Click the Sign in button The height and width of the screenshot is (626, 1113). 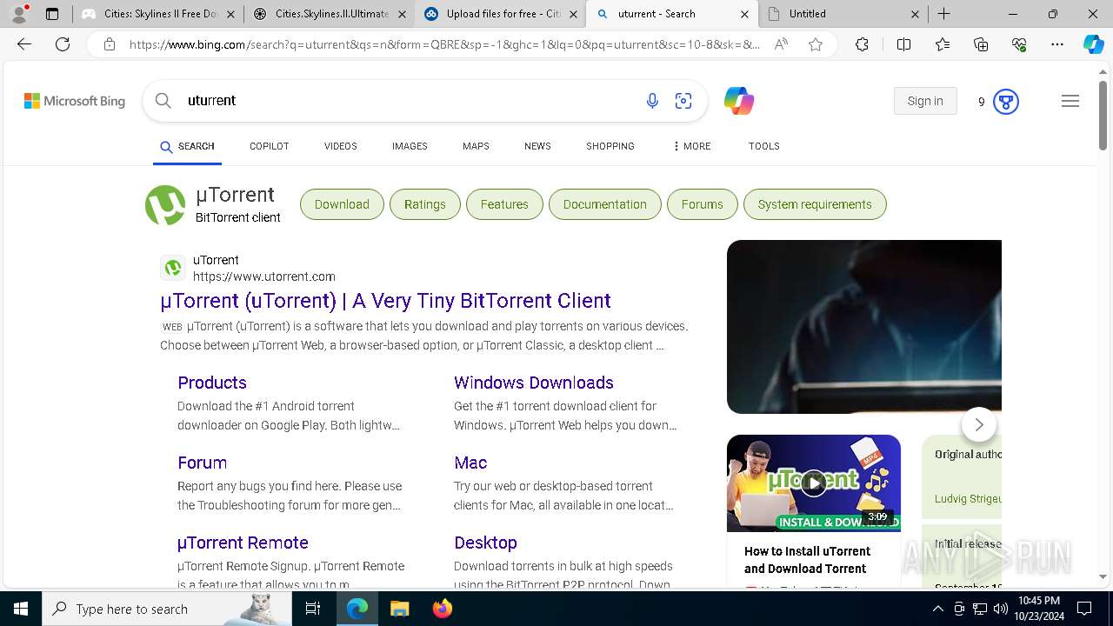[x=925, y=101]
